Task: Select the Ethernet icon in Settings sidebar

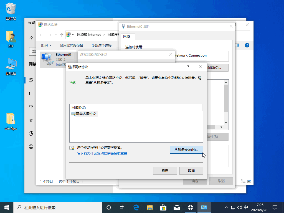Action: [x=31, y=93]
